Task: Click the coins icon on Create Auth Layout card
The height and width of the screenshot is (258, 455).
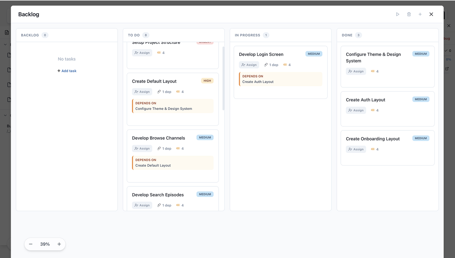Action: 373,110
